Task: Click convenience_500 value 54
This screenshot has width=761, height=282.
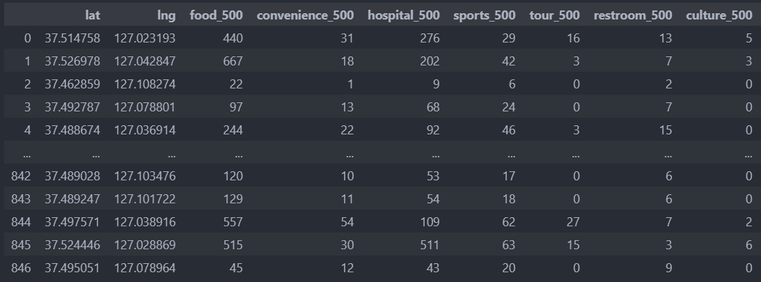Action: click(x=347, y=222)
